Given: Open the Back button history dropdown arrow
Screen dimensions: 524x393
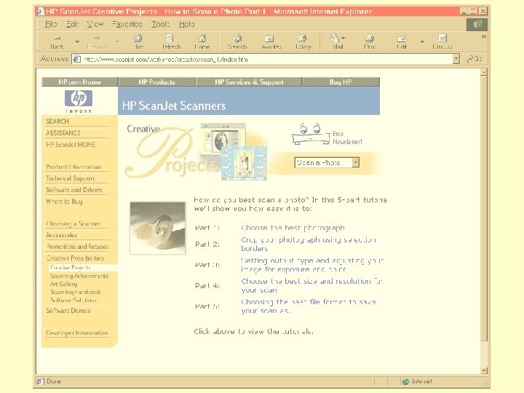Looking at the screenshot, I should [77, 41].
